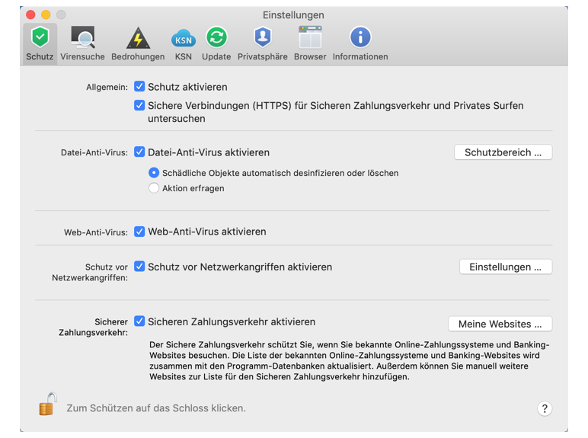Open the Schutz shield icon tab
This screenshot has height=438, width=588.
[x=40, y=38]
